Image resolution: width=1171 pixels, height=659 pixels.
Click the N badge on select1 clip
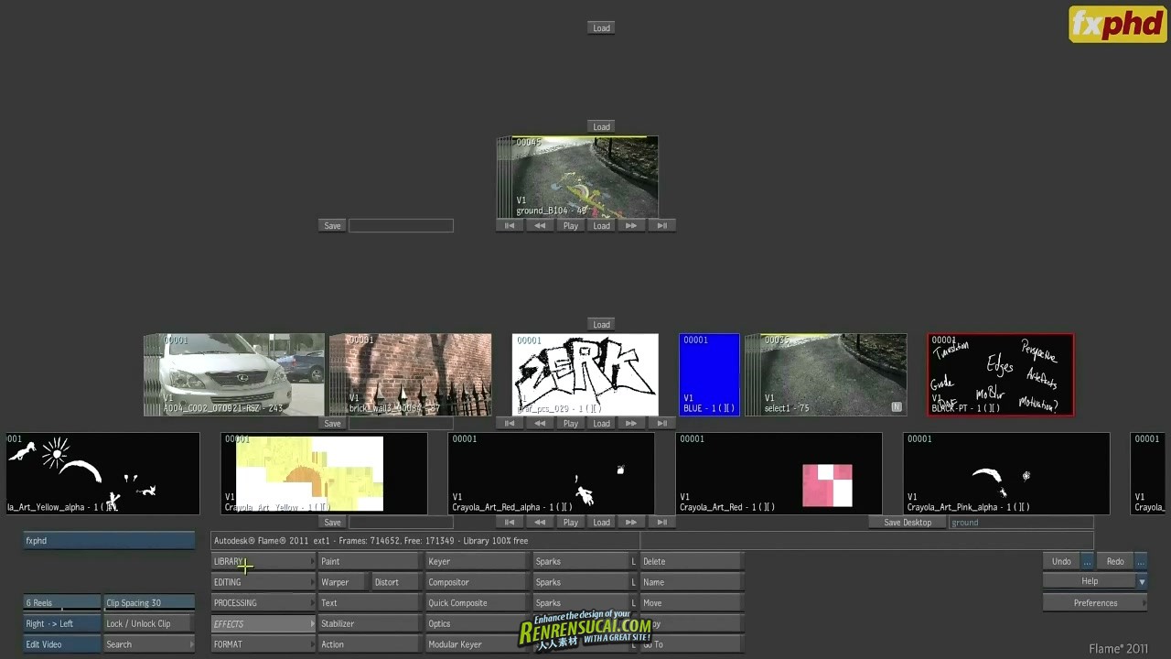tap(897, 406)
